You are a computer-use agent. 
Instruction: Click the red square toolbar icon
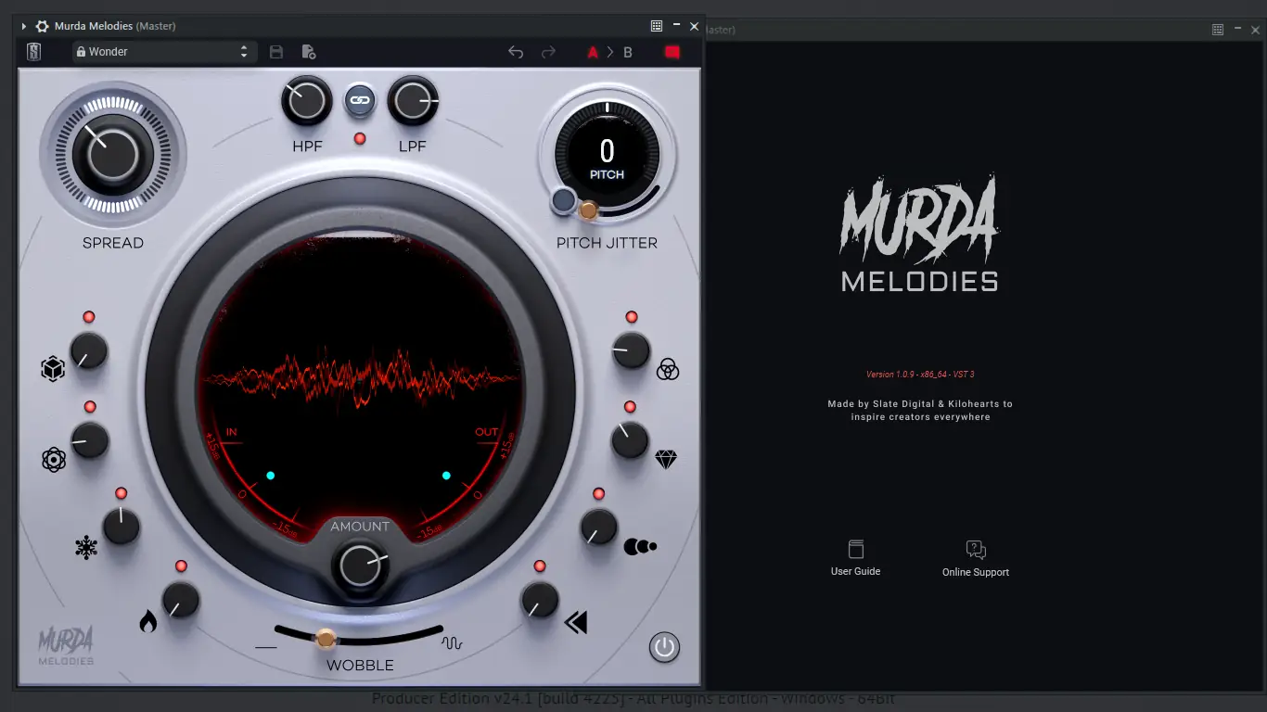(672, 52)
